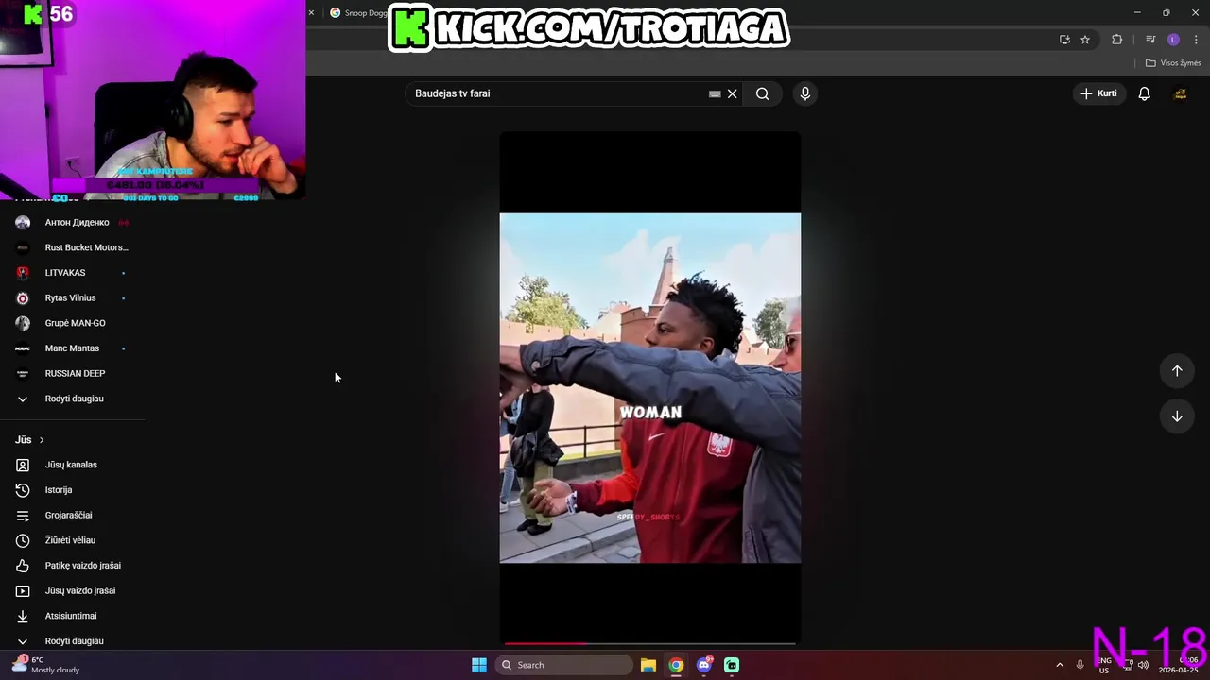This screenshot has height=680, width=1210.
Task: Bookmark this page with star icon
Action: point(1085,40)
